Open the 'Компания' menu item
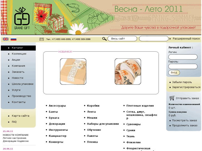This screenshot has width=202, height=151. tap(18, 66)
